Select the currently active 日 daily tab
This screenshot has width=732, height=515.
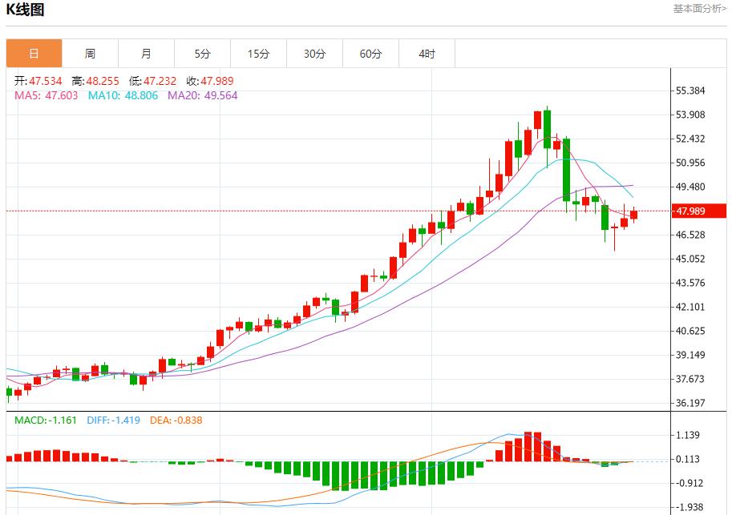tap(33, 53)
